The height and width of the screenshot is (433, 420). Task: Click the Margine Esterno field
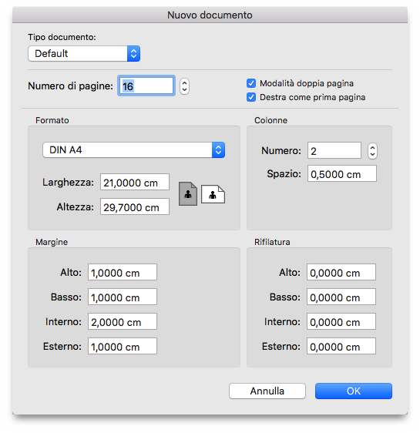coord(123,346)
